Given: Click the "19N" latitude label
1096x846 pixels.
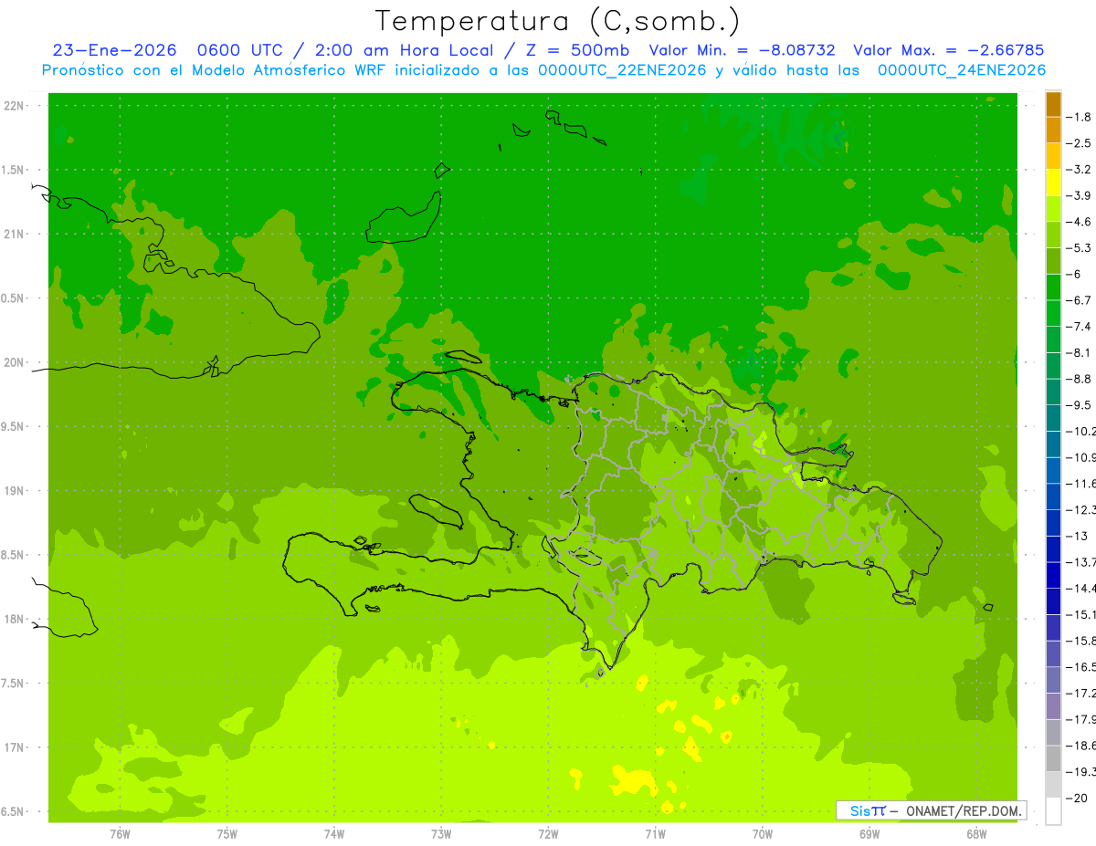Looking at the screenshot, I should point(14,491).
